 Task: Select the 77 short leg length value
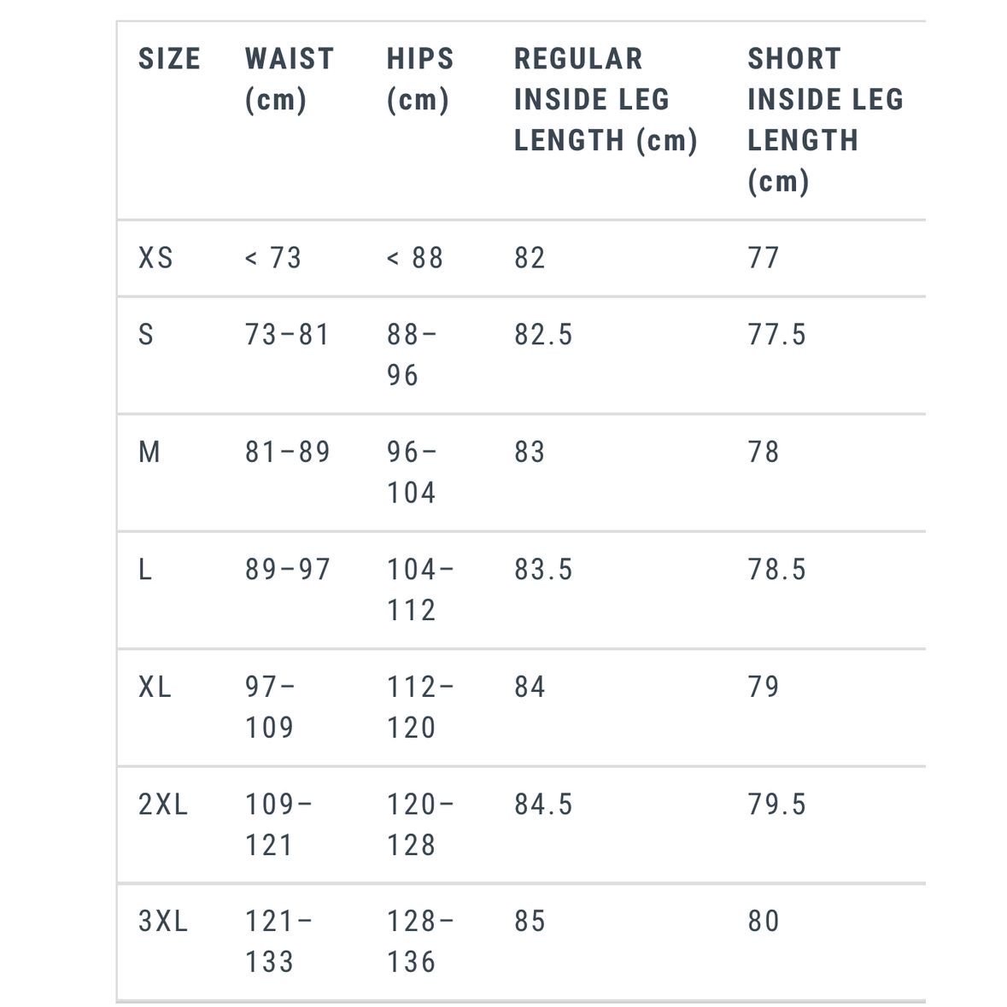[764, 258]
